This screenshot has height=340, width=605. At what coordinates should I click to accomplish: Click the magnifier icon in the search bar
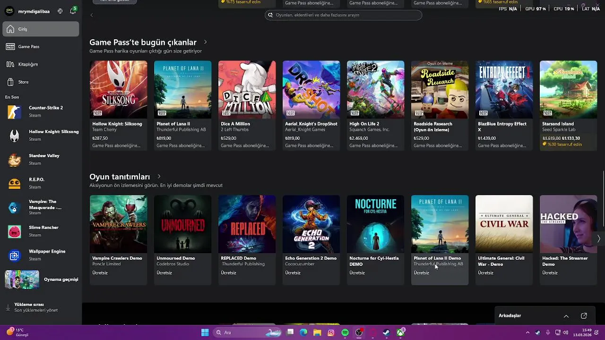pyautogui.click(x=270, y=15)
